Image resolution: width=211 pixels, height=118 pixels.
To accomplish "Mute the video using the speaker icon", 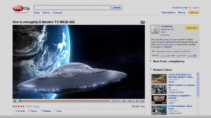I will coord(124,101).
